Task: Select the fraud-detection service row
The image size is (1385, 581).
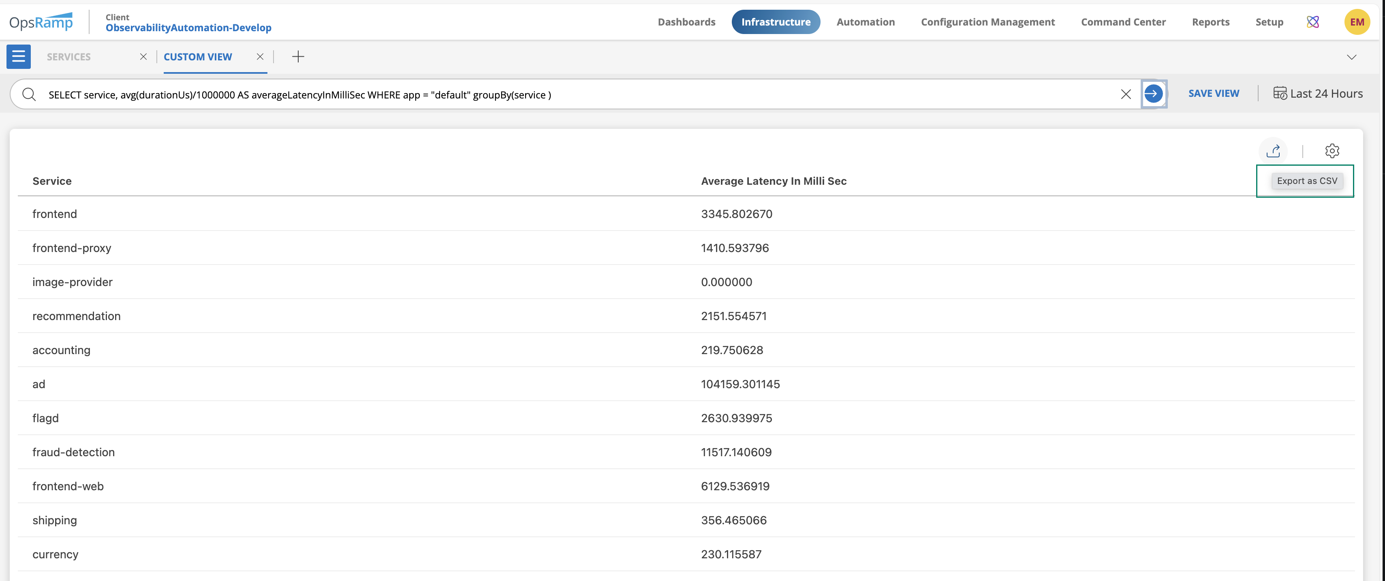Action: coord(686,452)
